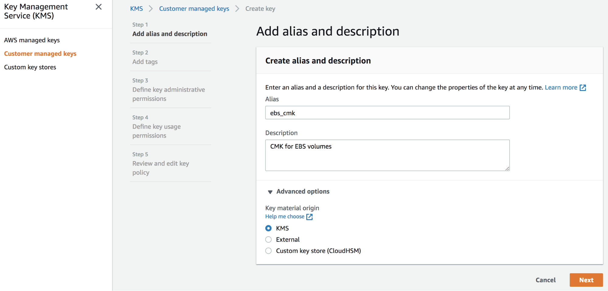Select KMS key material origin
This screenshot has height=291, width=608.
tap(268, 228)
